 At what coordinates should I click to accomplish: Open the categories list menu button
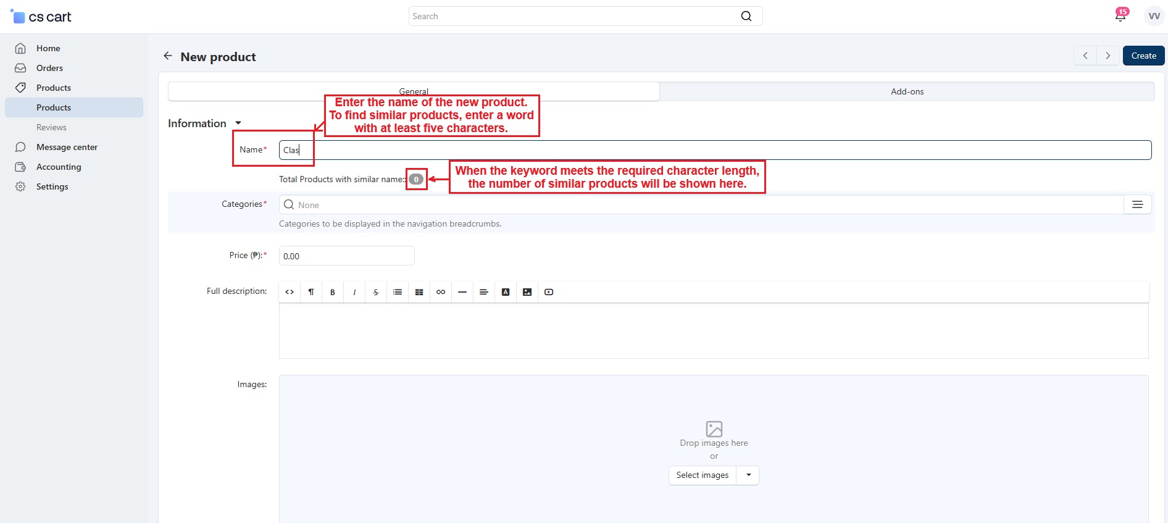(1137, 205)
